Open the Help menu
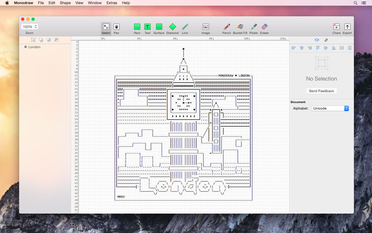The width and height of the screenshot is (372, 233). [126, 3]
